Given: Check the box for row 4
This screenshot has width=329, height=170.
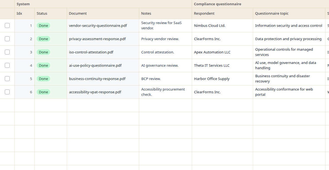Looking at the screenshot, I should tap(7, 65).
